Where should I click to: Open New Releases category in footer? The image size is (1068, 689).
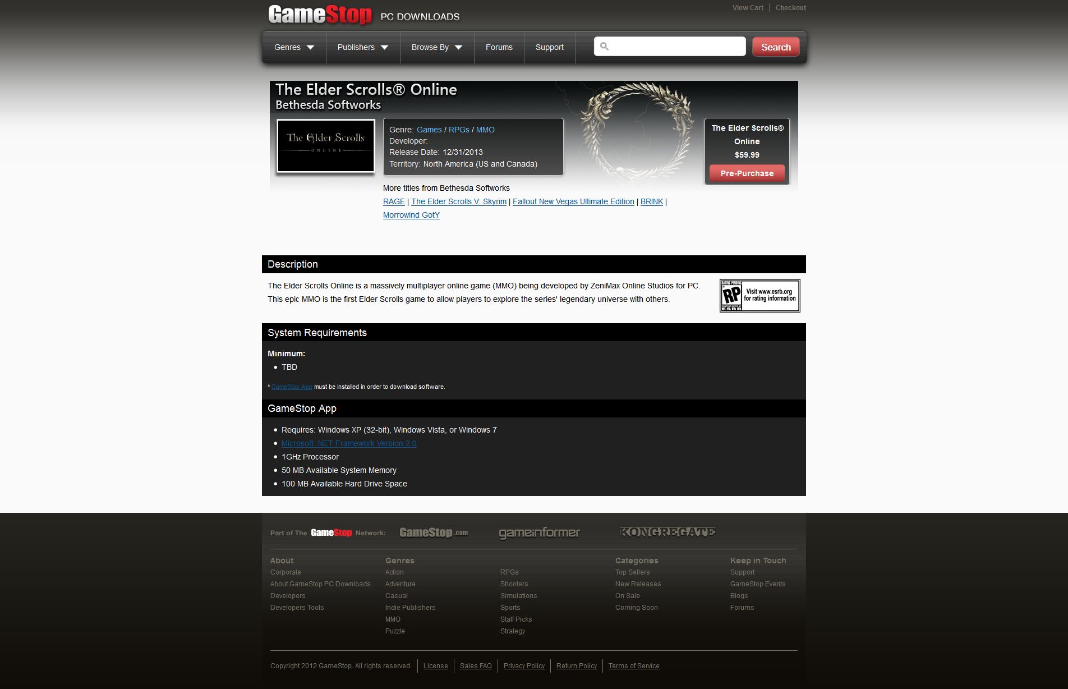pyautogui.click(x=638, y=584)
